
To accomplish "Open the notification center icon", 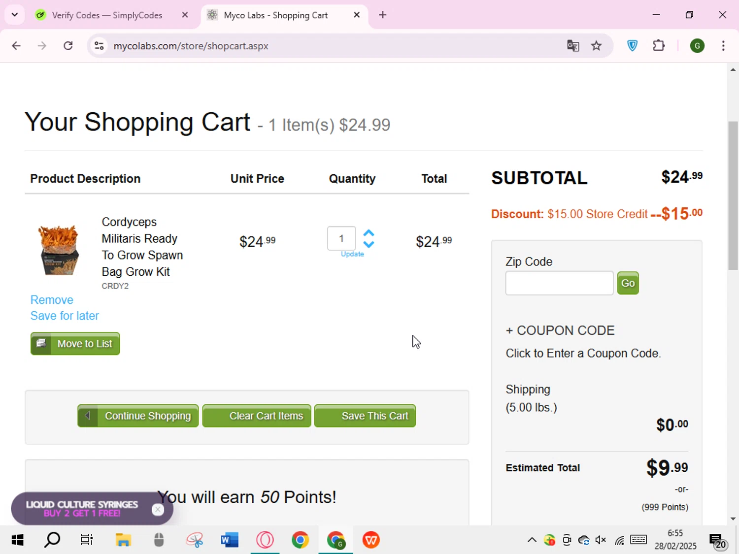I will [718, 541].
